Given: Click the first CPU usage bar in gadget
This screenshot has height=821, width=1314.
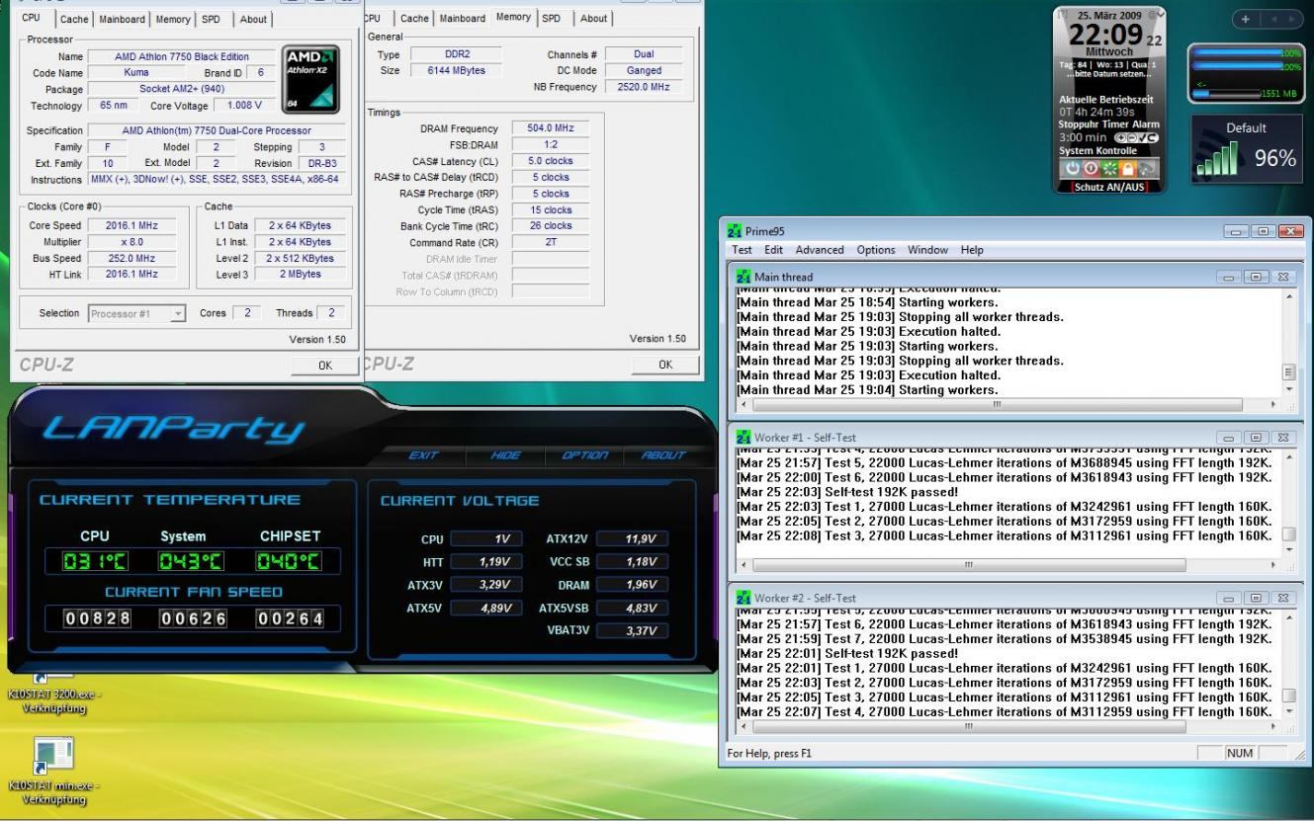Looking at the screenshot, I should 1237,52.
